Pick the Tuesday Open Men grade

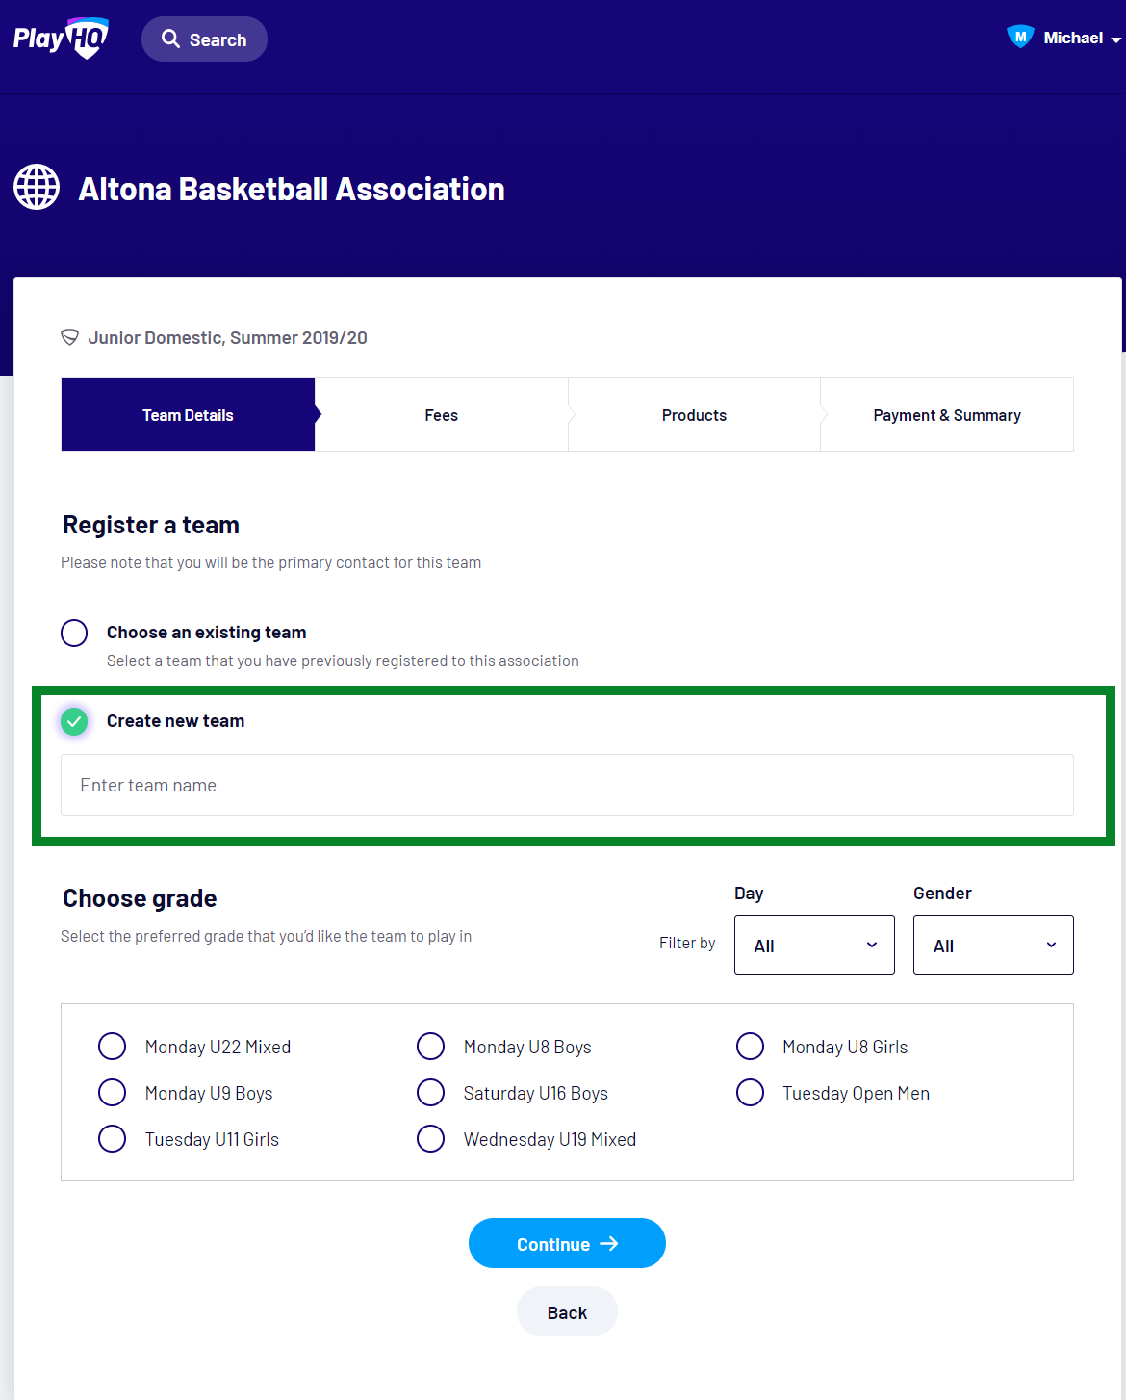coord(750,1093)
